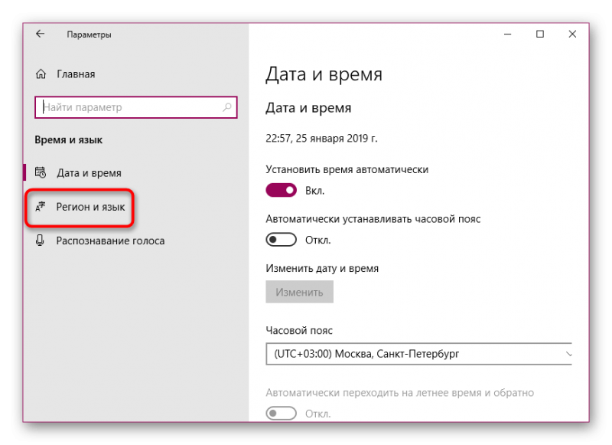Viewport: 612px width, 445px height.
Task: Click the Изменить button
Action: [x=299, y=292]
